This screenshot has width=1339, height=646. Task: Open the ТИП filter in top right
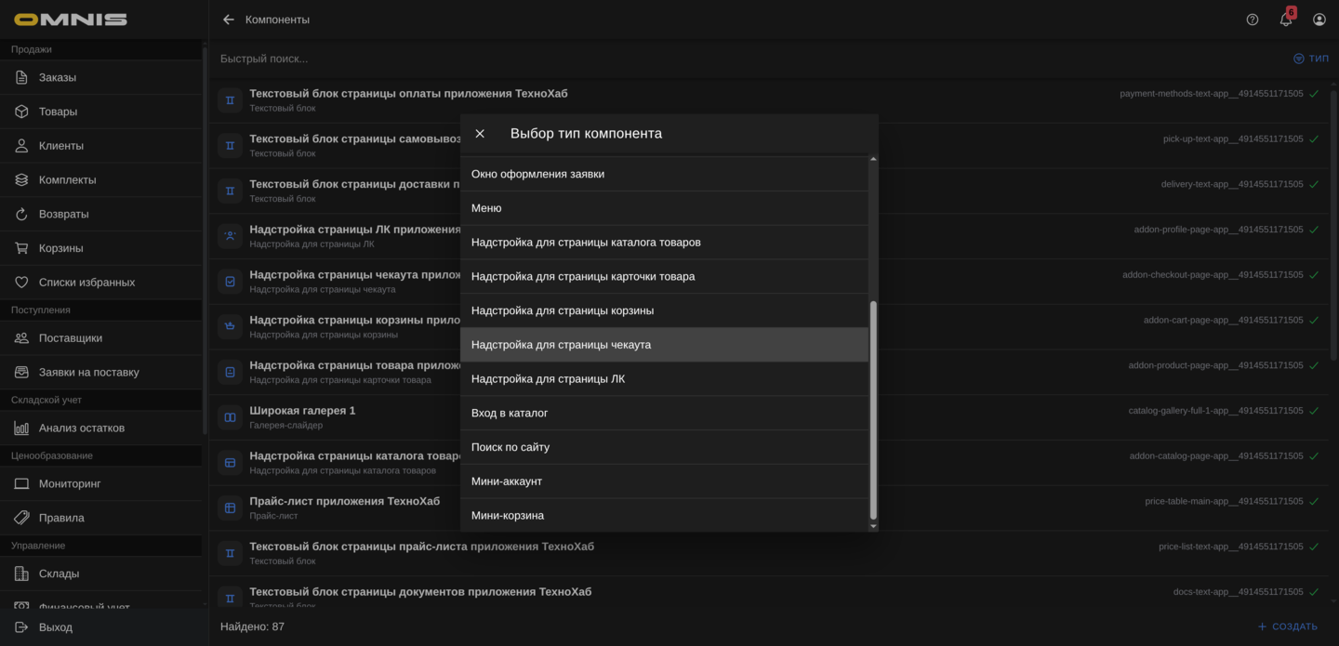[x=1311, y=59]
